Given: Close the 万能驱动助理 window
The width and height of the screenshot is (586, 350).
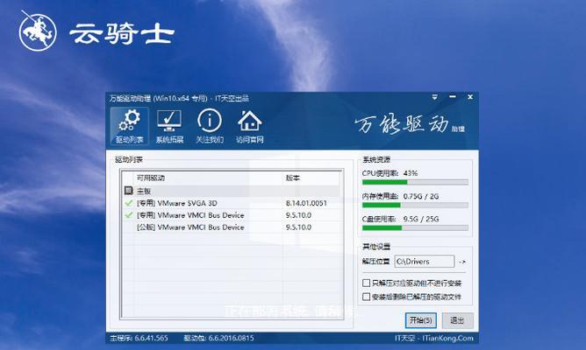Looking at the screenshot, I should tap(470, 97).
